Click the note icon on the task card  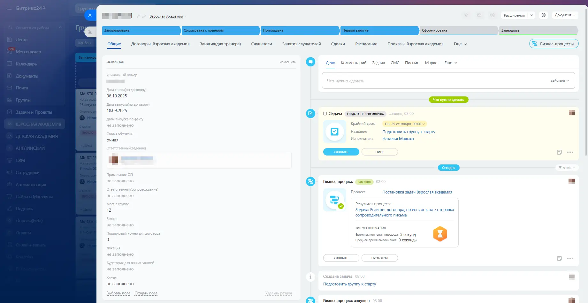point(559,152)
